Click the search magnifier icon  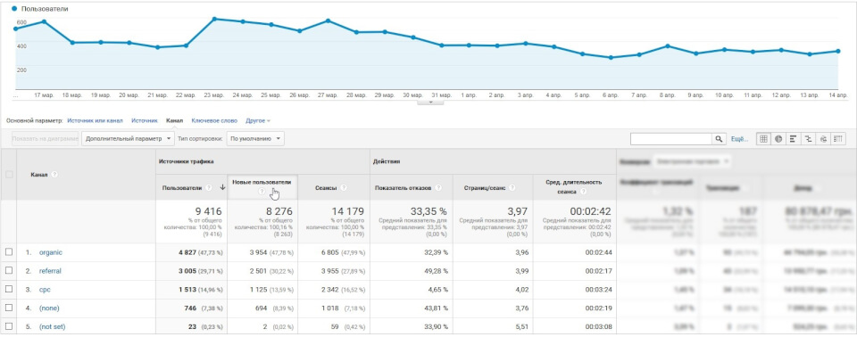pyautogui.click(x=720, y=139)
